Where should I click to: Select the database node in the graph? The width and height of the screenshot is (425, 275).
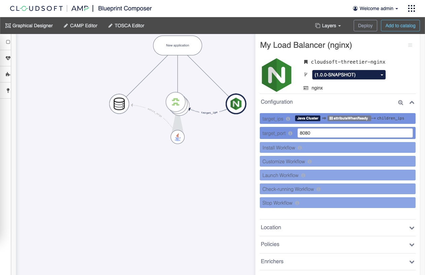tap(119, 104)
